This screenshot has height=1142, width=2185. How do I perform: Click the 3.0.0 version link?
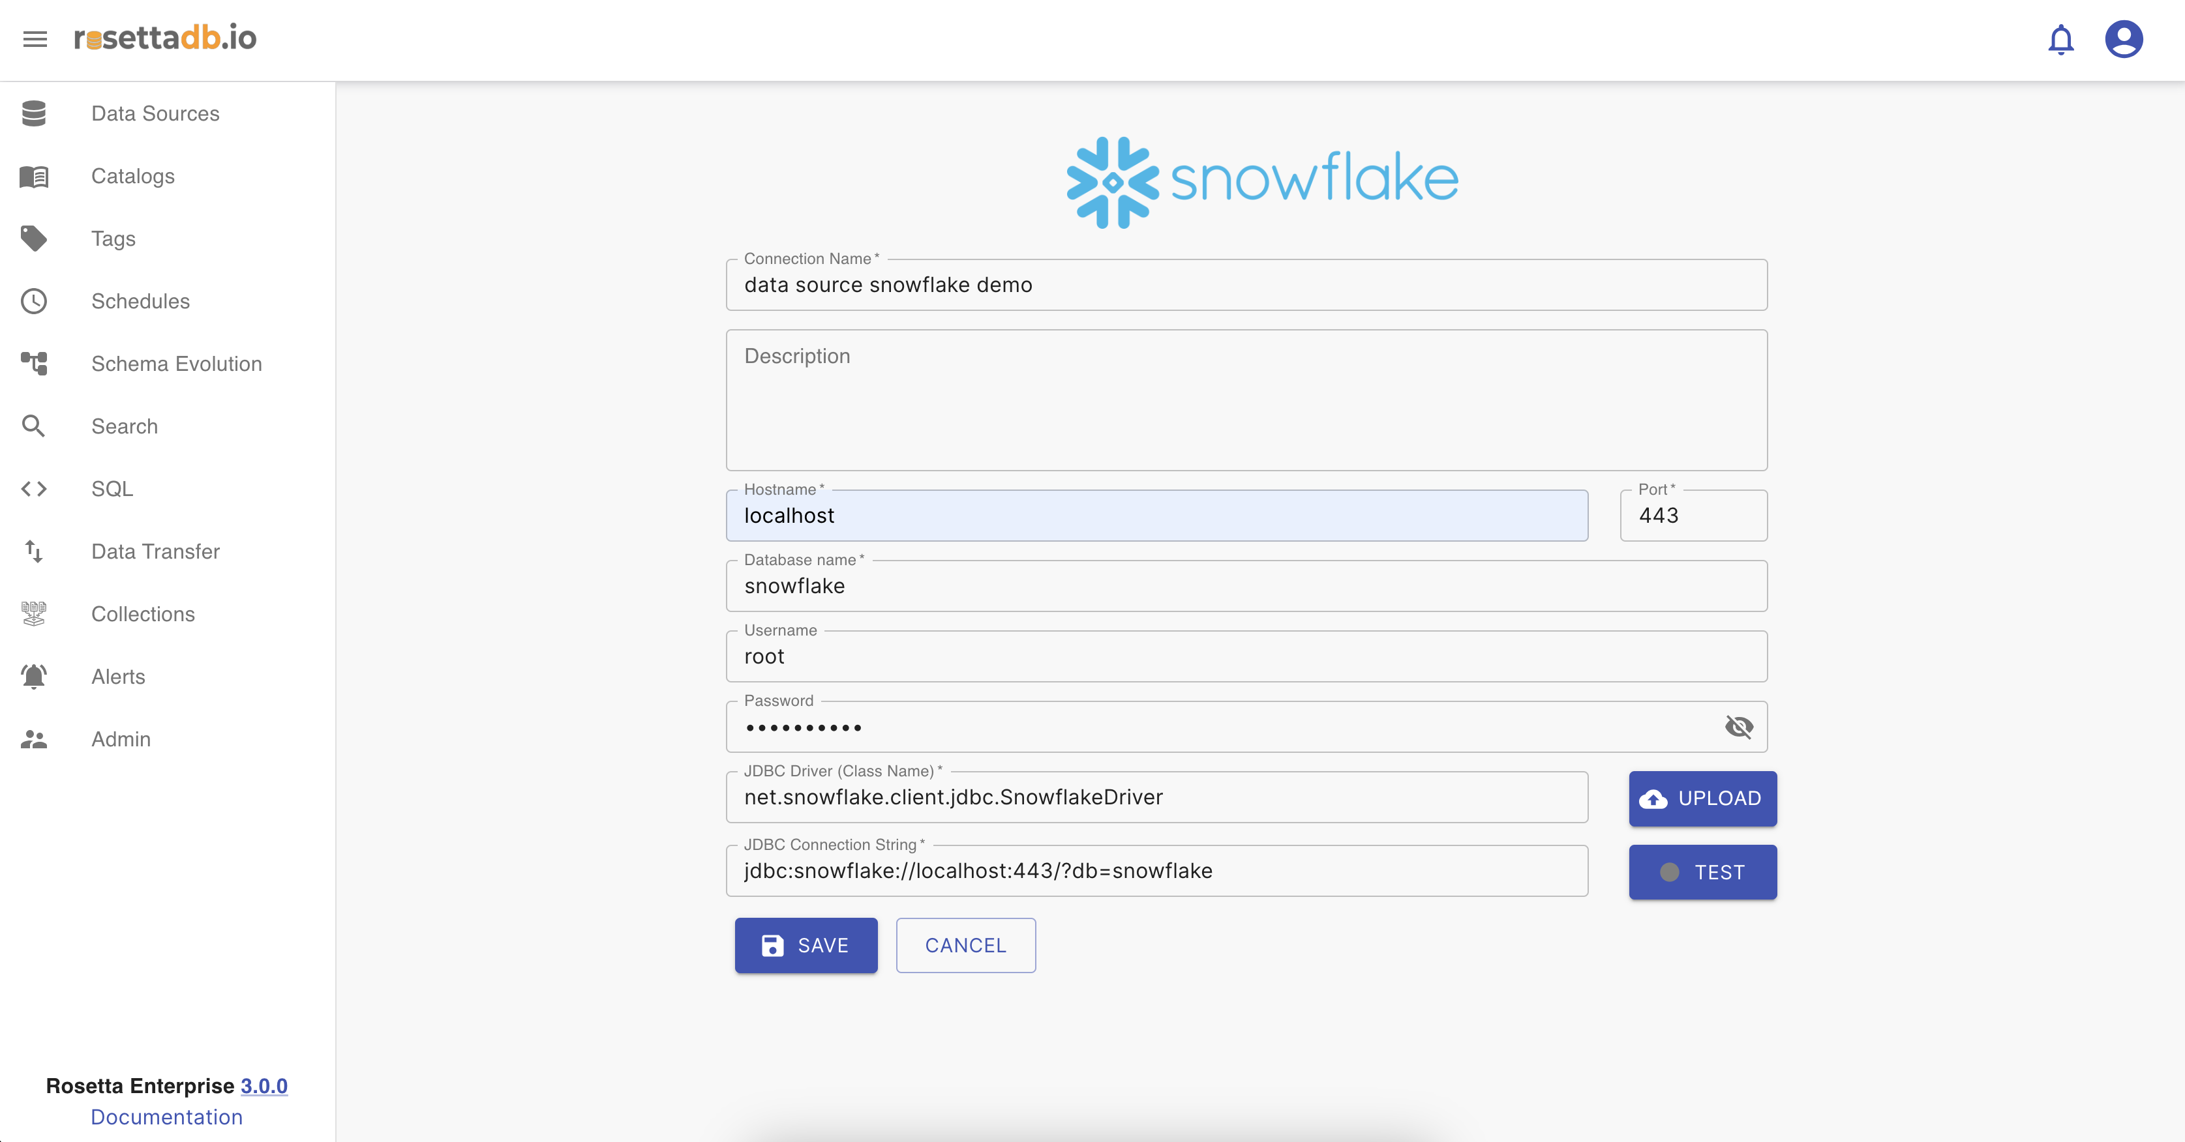click(264, 1086)
